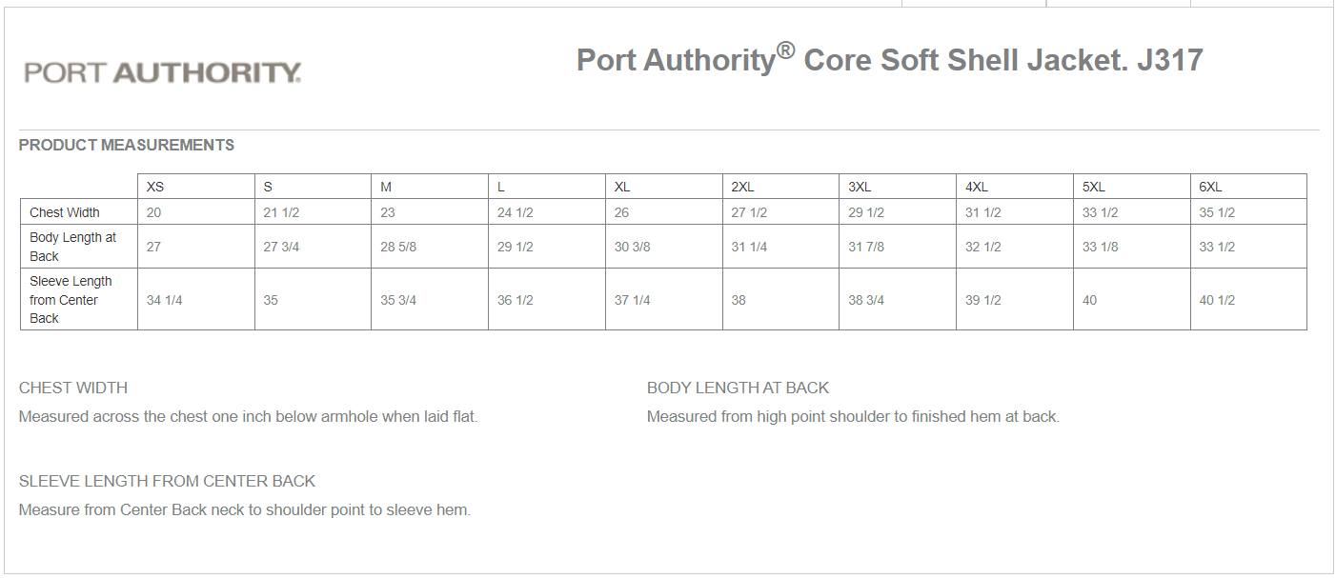Image resolution: width=1336 pixels, height=578 pixels.
Task: Click the XS chest width value 20
Action: 154,212
